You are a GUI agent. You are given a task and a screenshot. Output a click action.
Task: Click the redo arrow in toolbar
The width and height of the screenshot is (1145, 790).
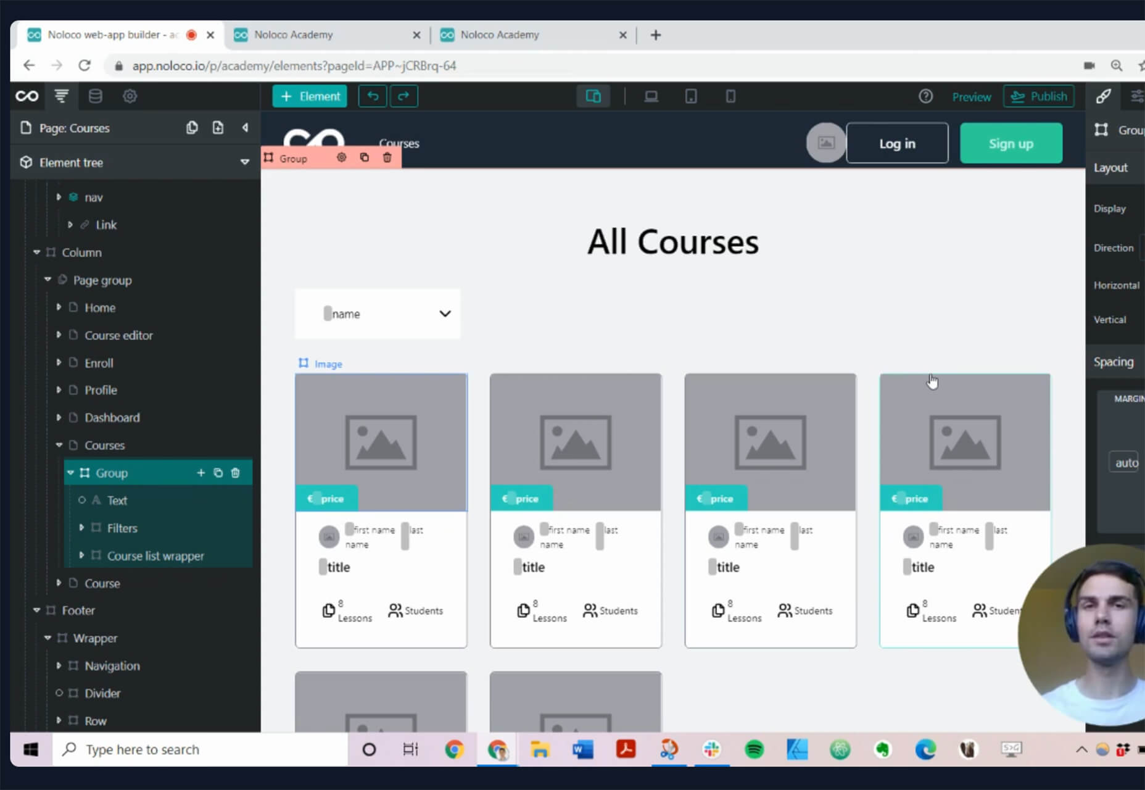tap(403, 96)
